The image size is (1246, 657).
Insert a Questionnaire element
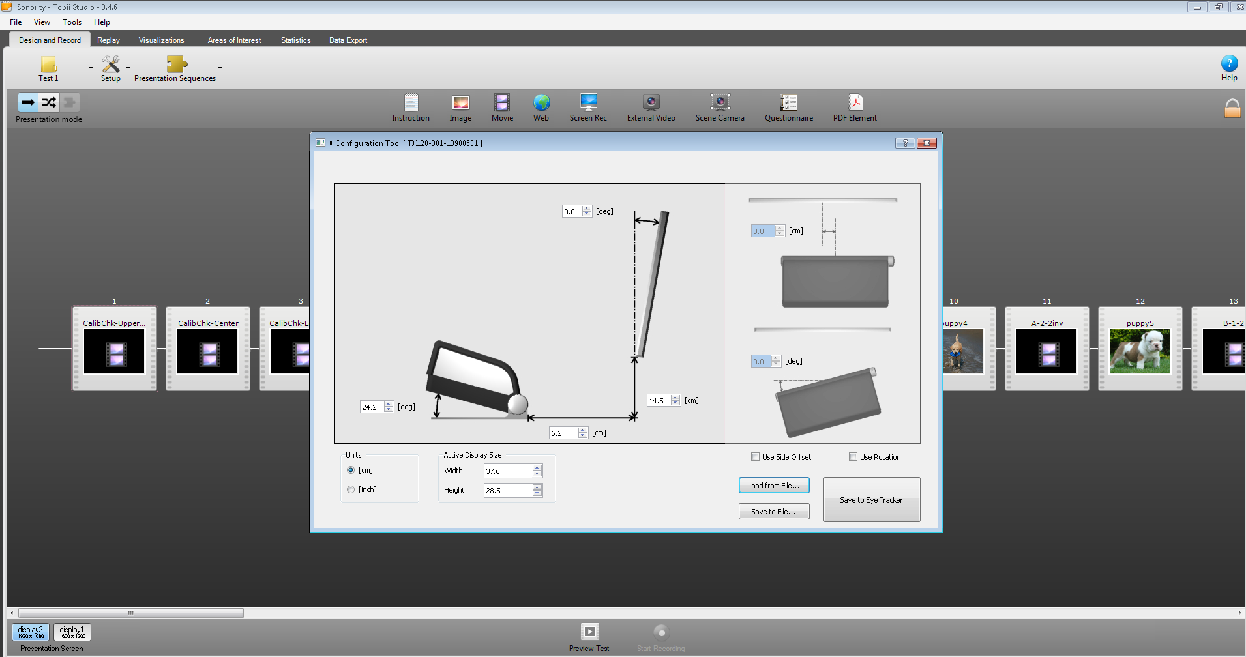coord(788,103)
